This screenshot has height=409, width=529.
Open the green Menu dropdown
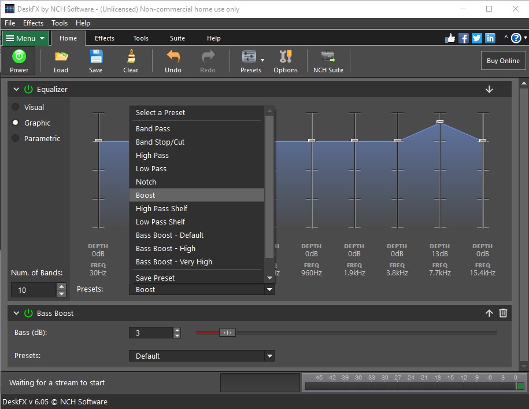pyautogui.click(x=25, y=38)
